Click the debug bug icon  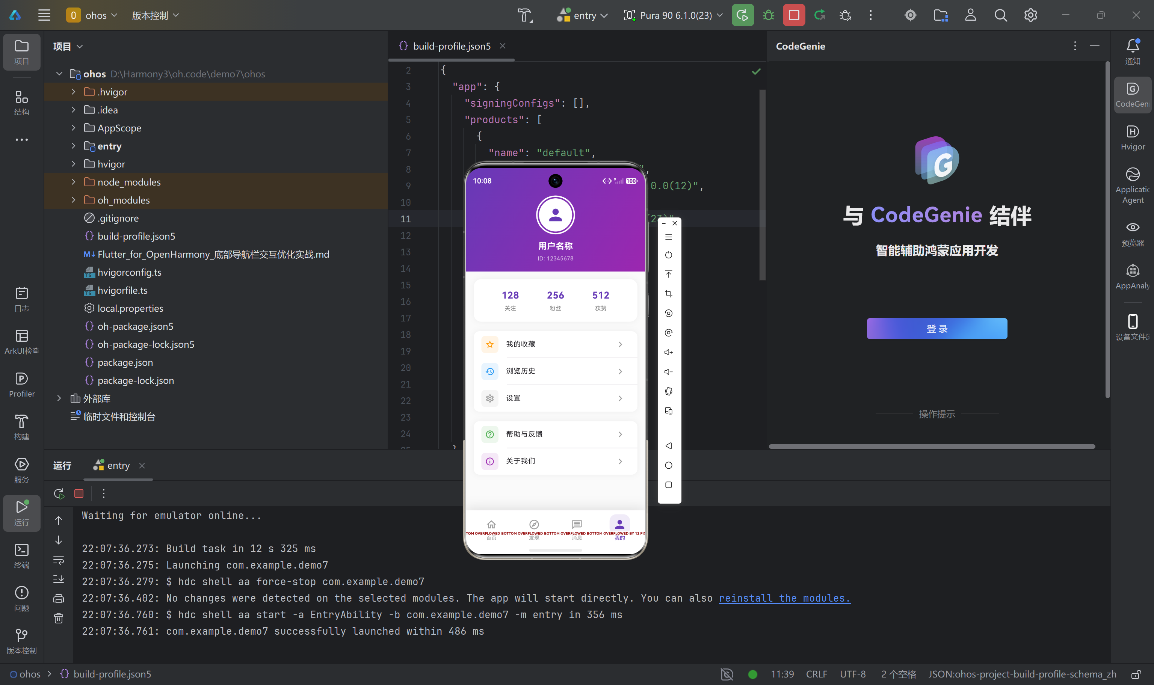(x=768, y=15)
